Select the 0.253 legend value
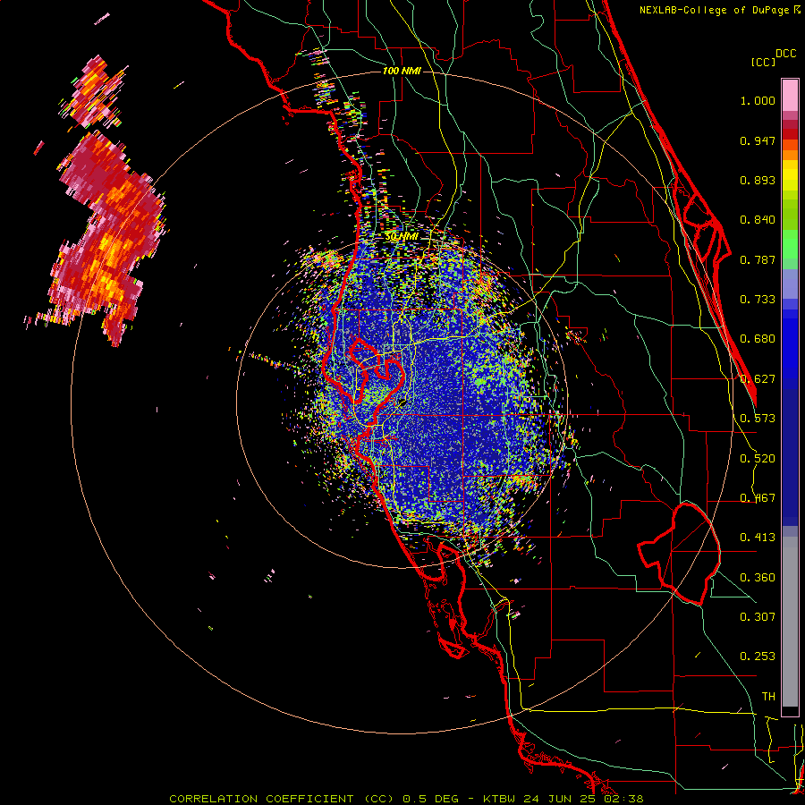This screenshot has width=805, height=805. pyautogui.click(x=758, y=657)
